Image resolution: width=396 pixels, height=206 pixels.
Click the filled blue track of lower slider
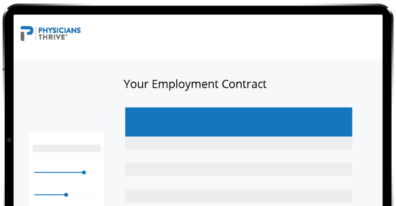49,195
